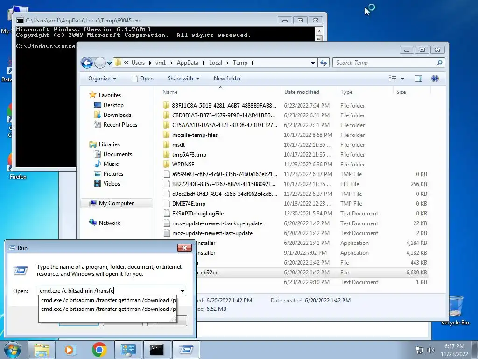
Task: Click the Open toolbar button
Action: click(143, 79)
